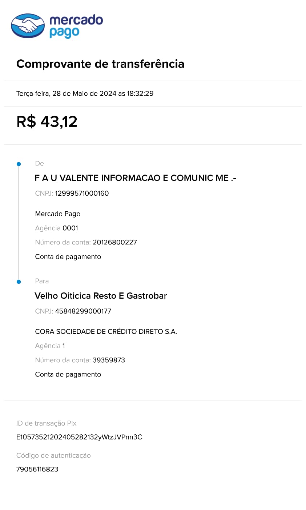Click the blue dot beside 'De'
306x510 pixels.
tap(19, 164)
